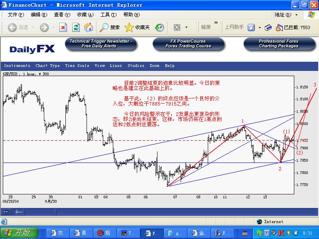The image size is (319, 239).
Task: Expand the Forward button history dropdown
Action: click(54, 27)
